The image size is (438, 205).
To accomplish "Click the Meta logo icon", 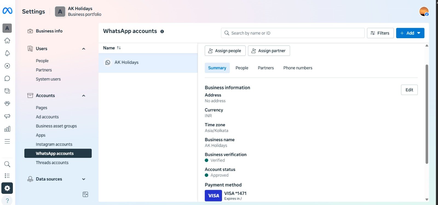I will click(7, 11).
